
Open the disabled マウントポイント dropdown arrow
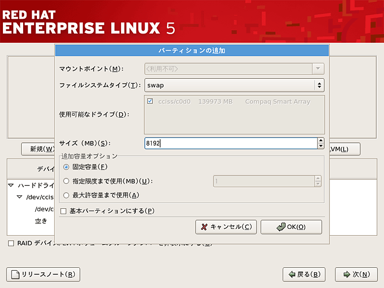(x=318, y=69)
